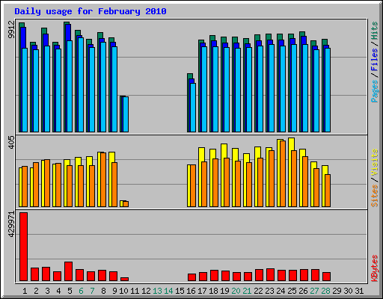383x299 pixels.
Task: Click day label '19' on the x-axis
Action: coord(224,291)
